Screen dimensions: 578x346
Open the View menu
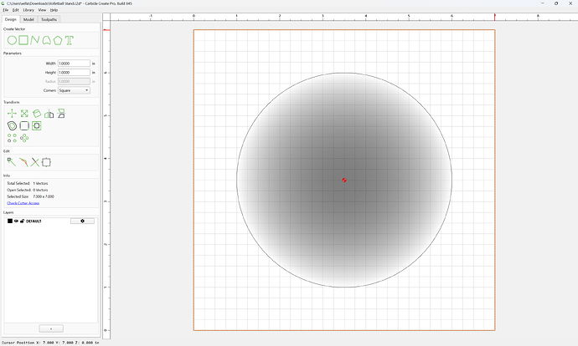coord(42,10)
